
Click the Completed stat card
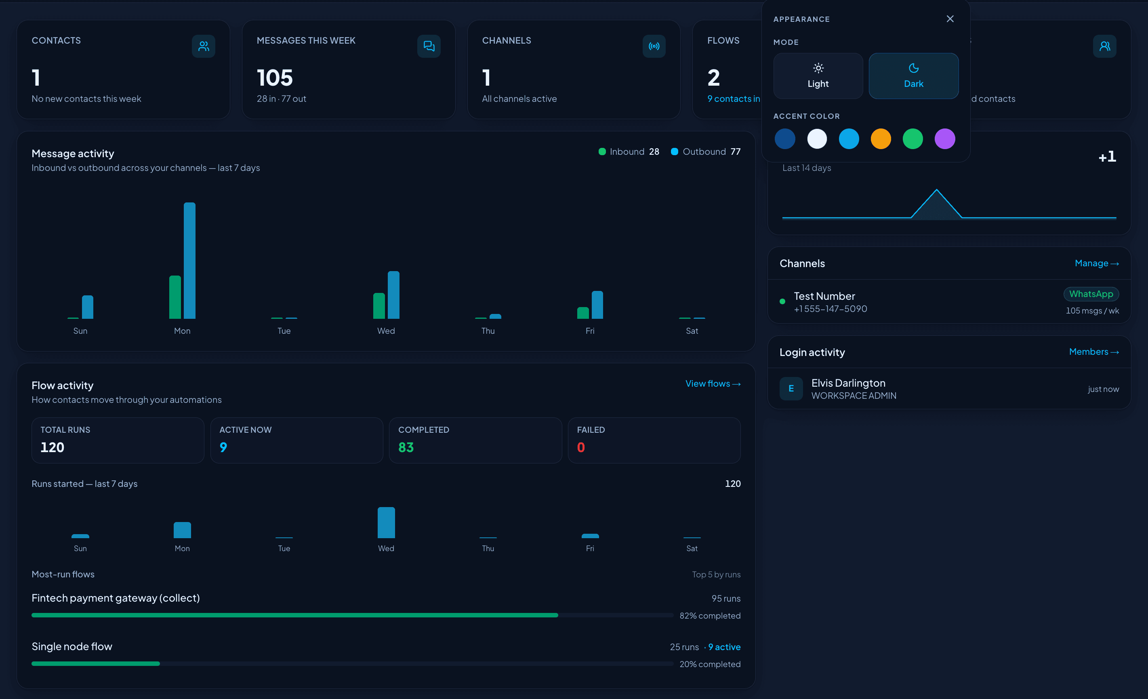point(475,440)
